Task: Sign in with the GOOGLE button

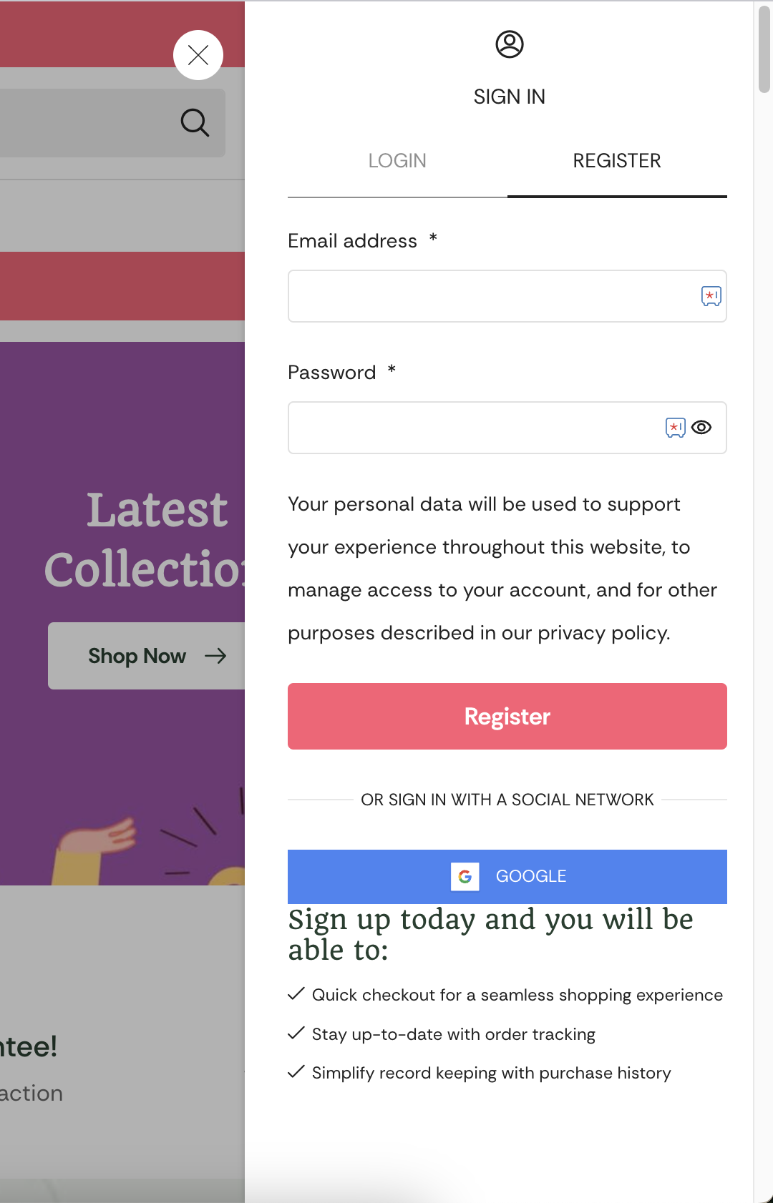Action: point(507,877)
